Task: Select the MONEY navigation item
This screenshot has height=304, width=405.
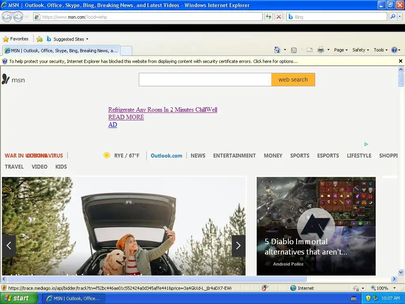Action: pyautogui.click(x=273, y=156)
